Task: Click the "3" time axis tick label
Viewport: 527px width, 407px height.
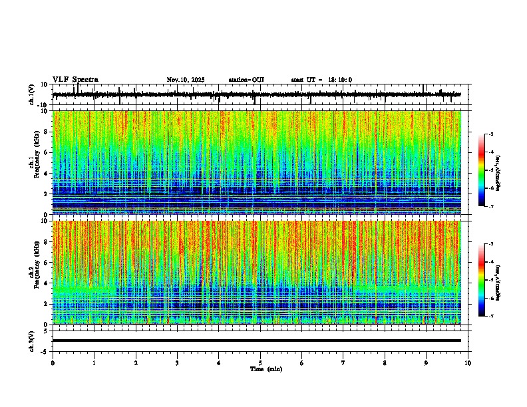Action: (x=177, y=363)
